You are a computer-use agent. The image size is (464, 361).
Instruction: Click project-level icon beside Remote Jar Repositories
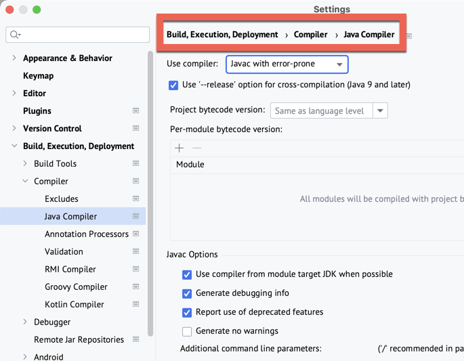(136, 339)
